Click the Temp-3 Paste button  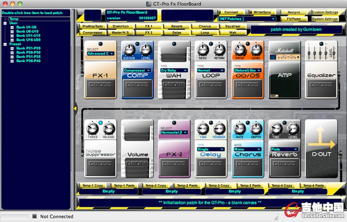click(x=250, y=186)
